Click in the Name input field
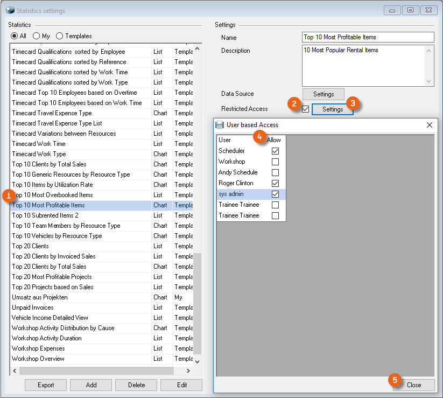 pyautogui.click(x=368, y=37)
